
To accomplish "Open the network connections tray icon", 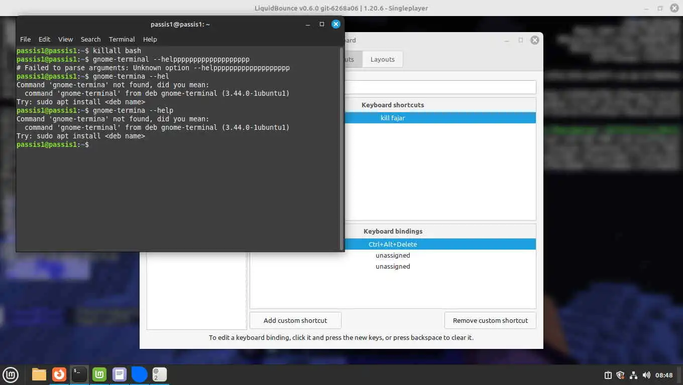I will click(x=633, y=375).
